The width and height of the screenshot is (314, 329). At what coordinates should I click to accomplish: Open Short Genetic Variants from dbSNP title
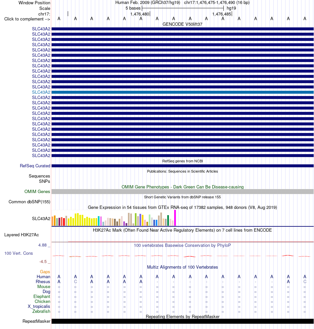point(182,197)
